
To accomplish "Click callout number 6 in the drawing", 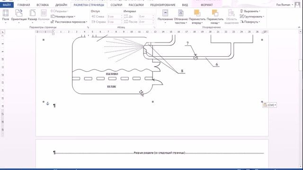I will click(217, 64).
